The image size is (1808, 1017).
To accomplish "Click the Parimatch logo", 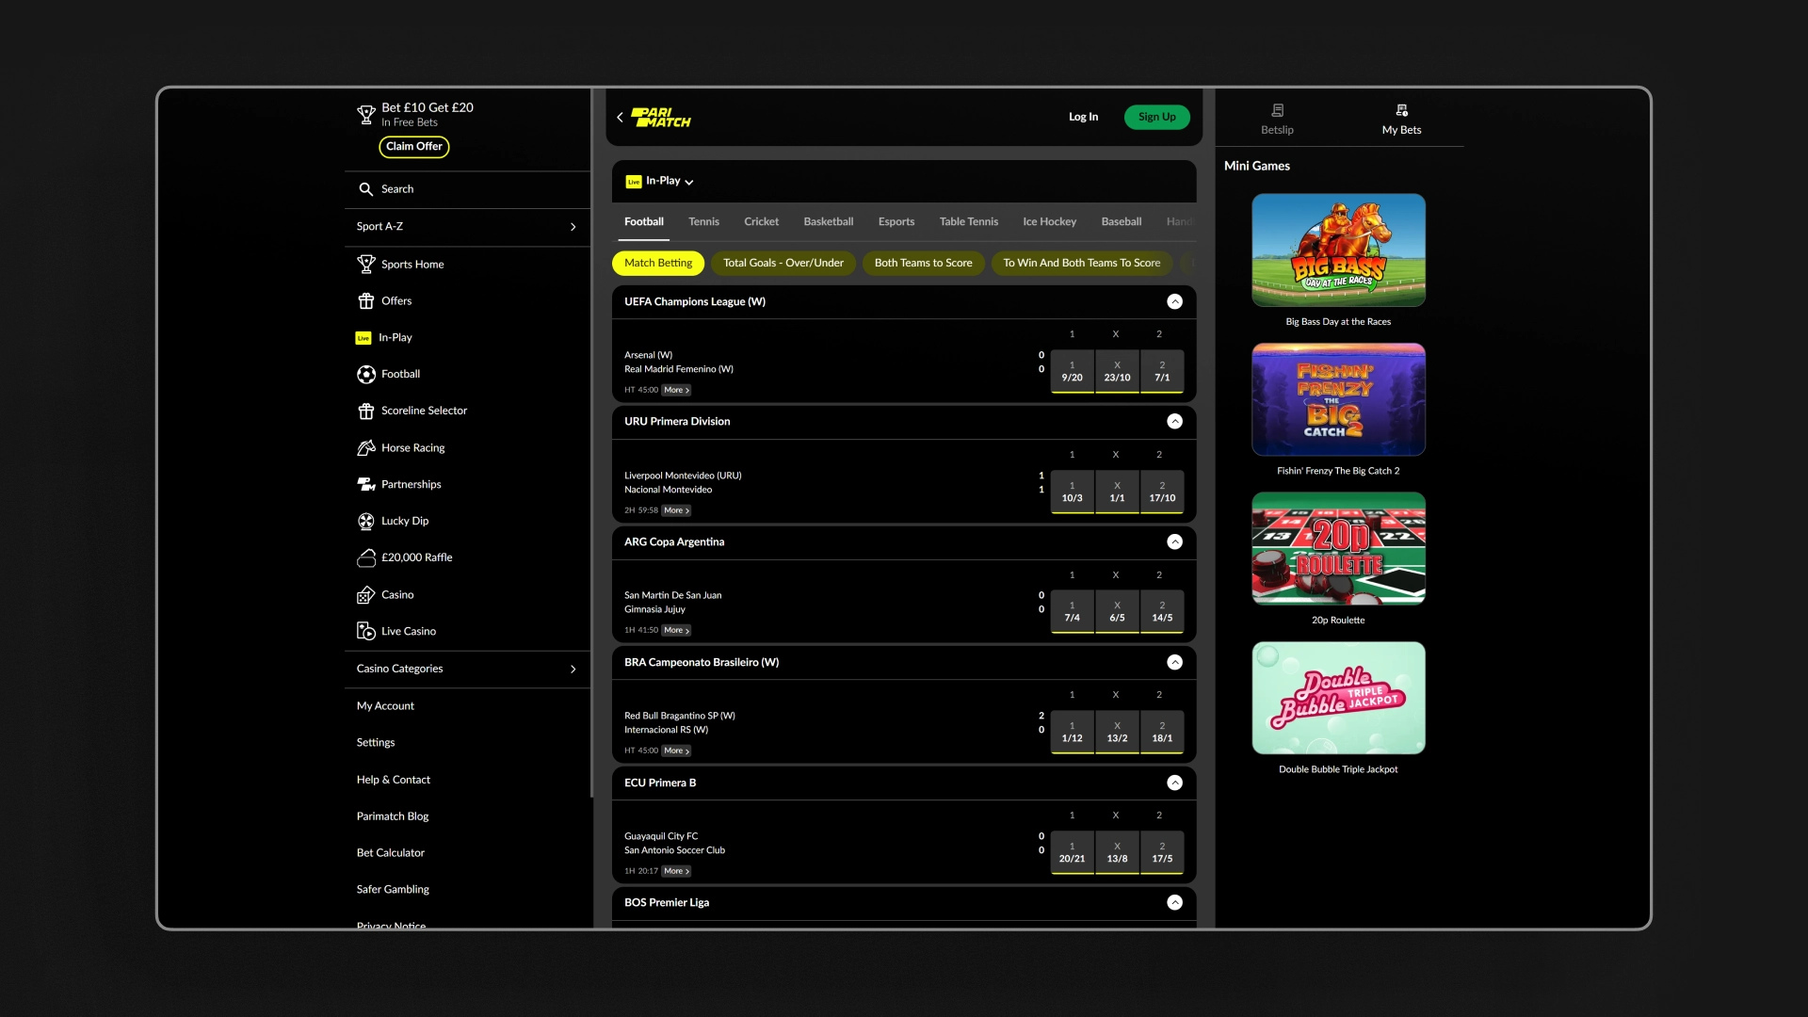I will pyautogui.click(x=661, y=117).
